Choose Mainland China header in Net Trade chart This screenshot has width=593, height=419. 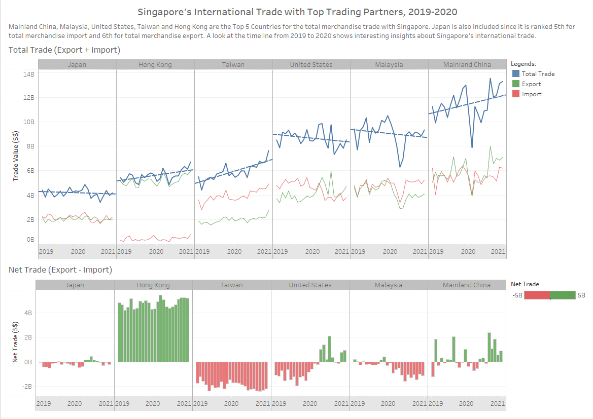pyautogui.click(x=467, y=285)
